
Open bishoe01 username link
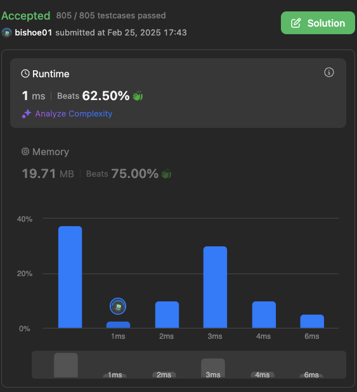34,32
